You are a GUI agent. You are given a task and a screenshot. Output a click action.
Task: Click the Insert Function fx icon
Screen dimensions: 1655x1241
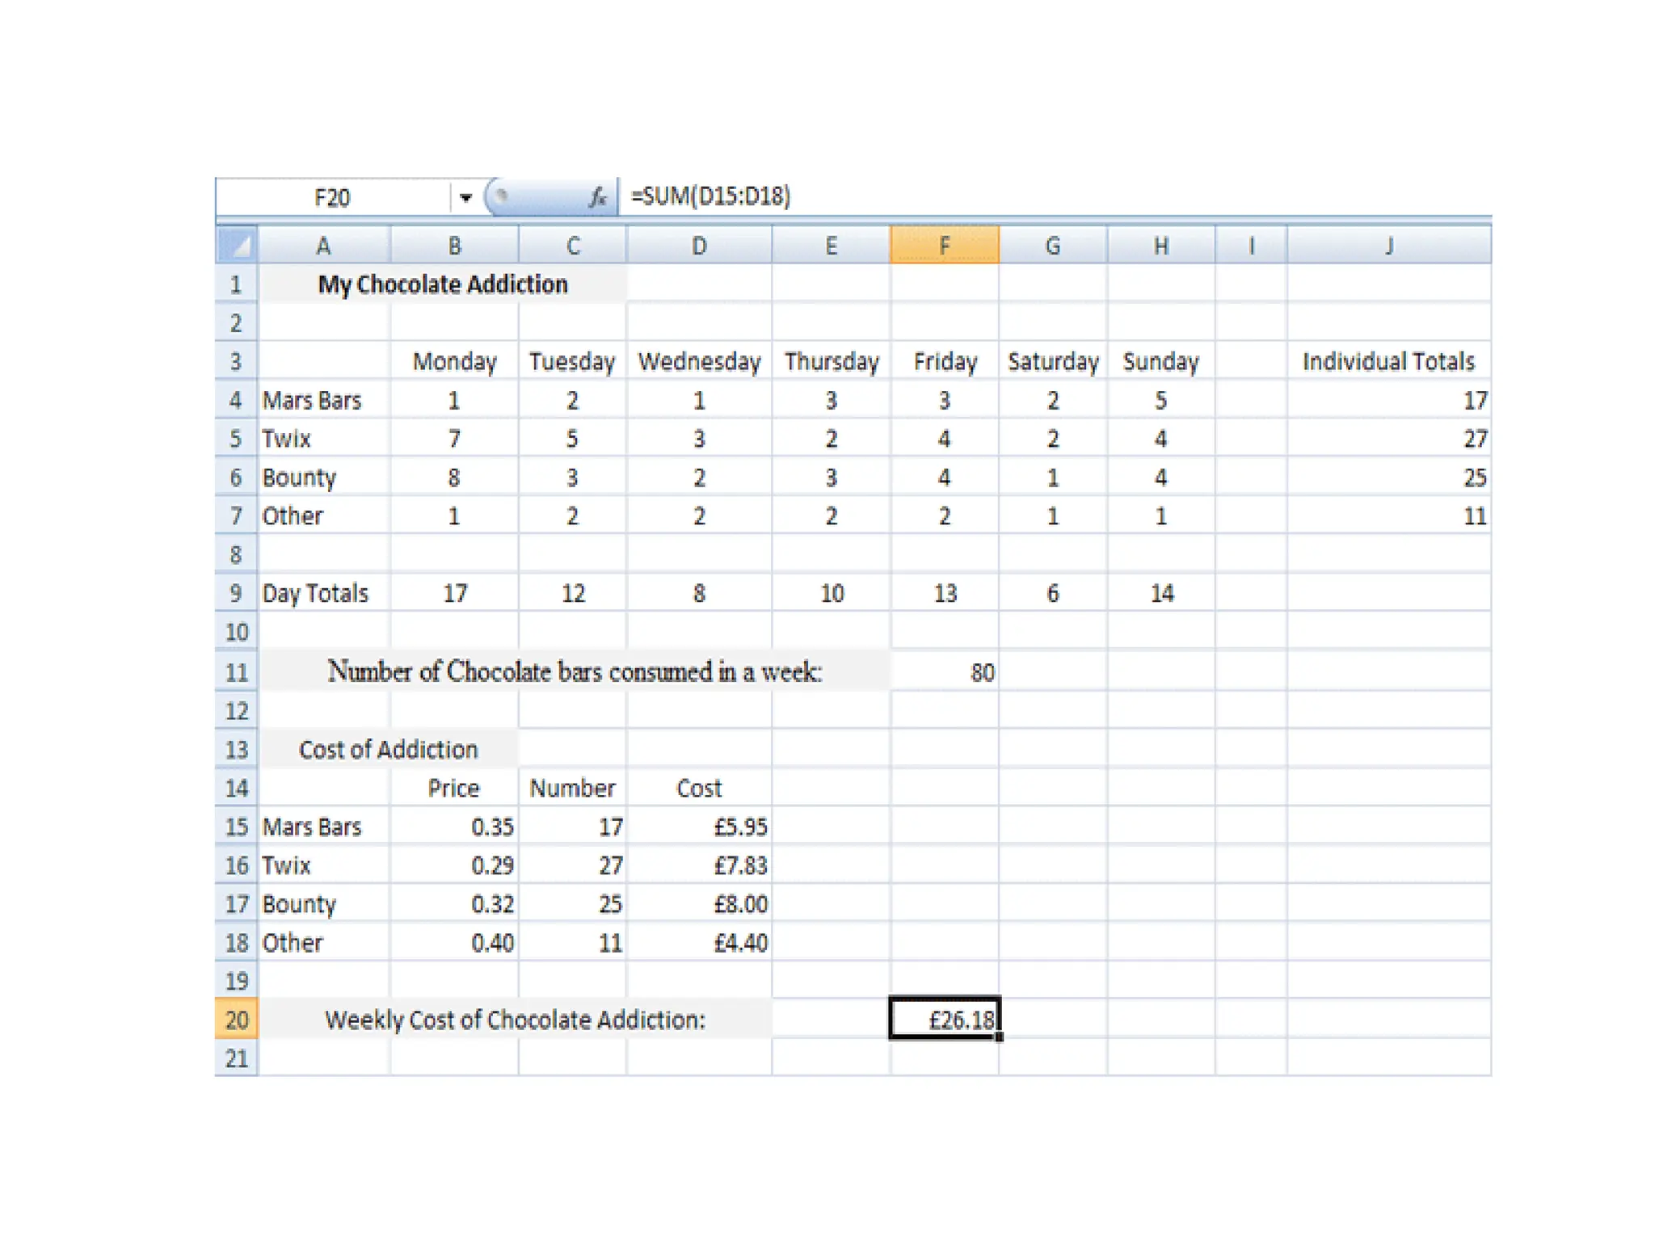coord(597,196)
